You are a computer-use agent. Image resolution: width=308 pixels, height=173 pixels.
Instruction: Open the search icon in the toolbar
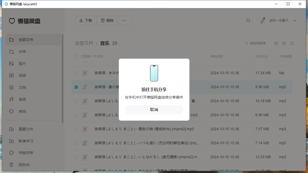(x=248, y=20)
